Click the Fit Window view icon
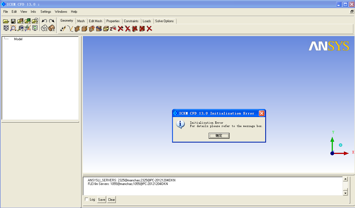The height and width of the screenshot is (208, 355). pos(6,28)
